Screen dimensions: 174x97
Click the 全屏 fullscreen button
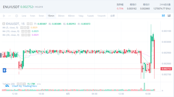click(112, 16)
